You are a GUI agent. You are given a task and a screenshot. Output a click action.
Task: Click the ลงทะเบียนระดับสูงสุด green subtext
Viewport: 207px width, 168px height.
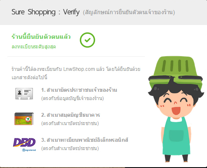click(x=34, y=47)
